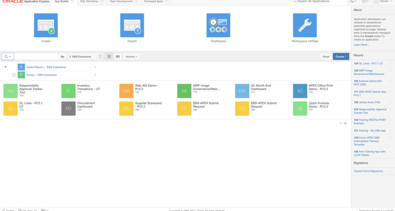Switch to View Report table view
Screen dimensions: 395x211
[x=118, y=57]
